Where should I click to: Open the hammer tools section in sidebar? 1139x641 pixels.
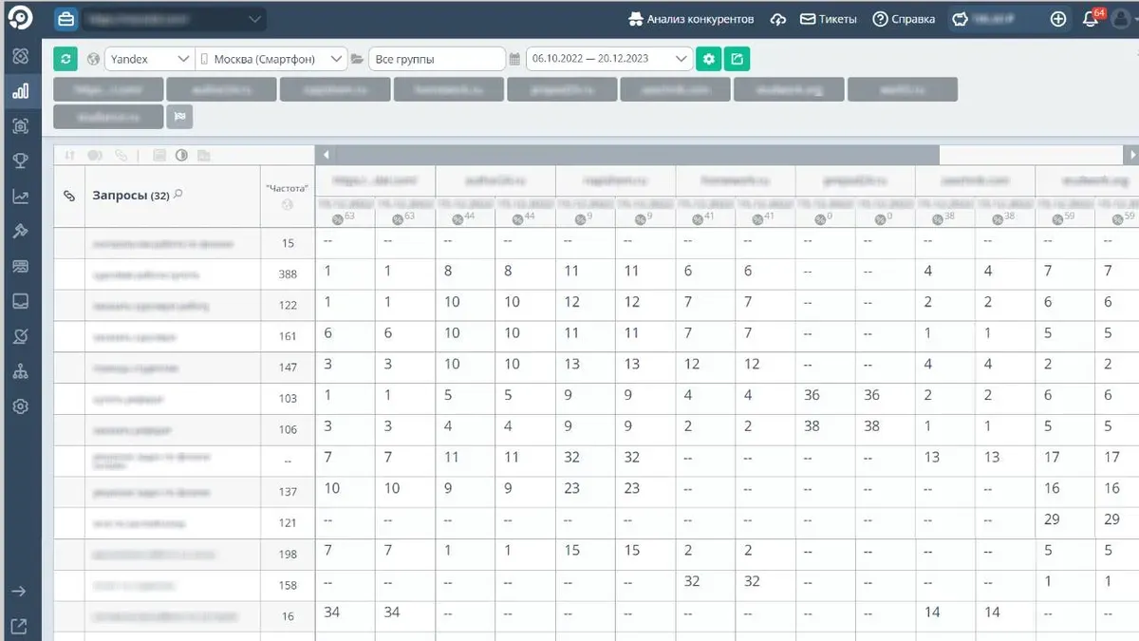(x=21, y=231)
